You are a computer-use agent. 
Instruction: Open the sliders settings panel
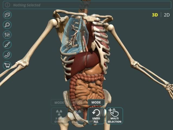(x=7, y=35)
